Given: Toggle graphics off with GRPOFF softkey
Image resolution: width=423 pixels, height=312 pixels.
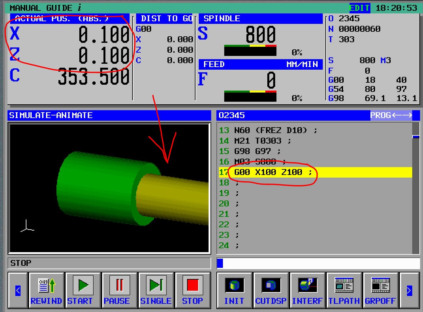Looking at the screenshot, I should click(x=381, y=289).
